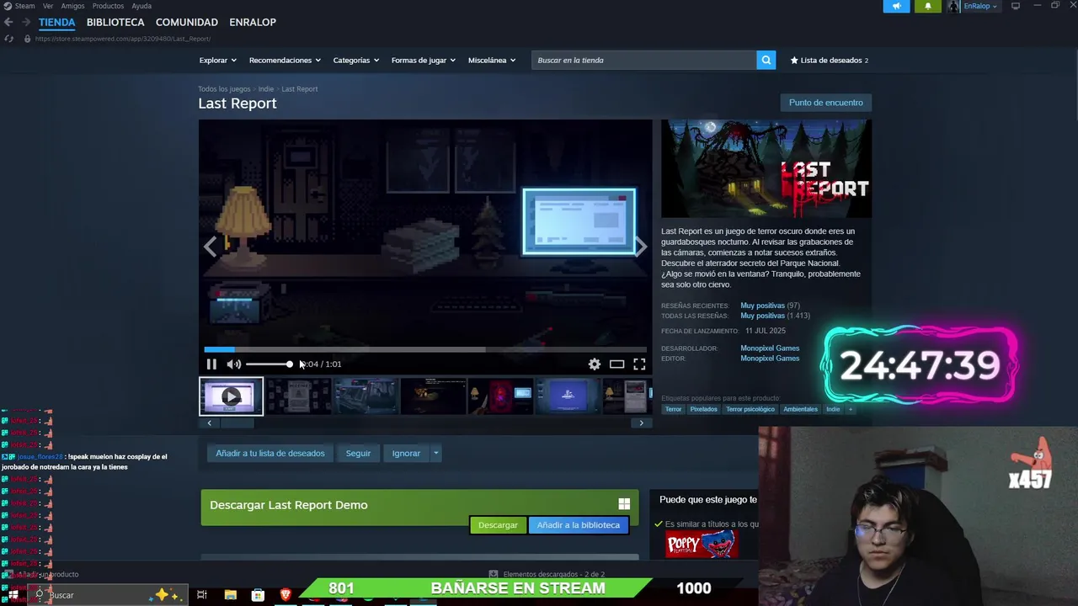Go forward with the browser forward arrow
1078x606 pixels.
[x=26, y=22]
